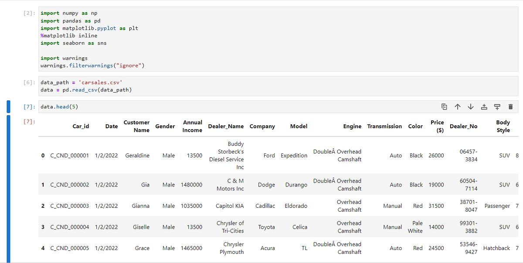Move the selected cell down

470,107
